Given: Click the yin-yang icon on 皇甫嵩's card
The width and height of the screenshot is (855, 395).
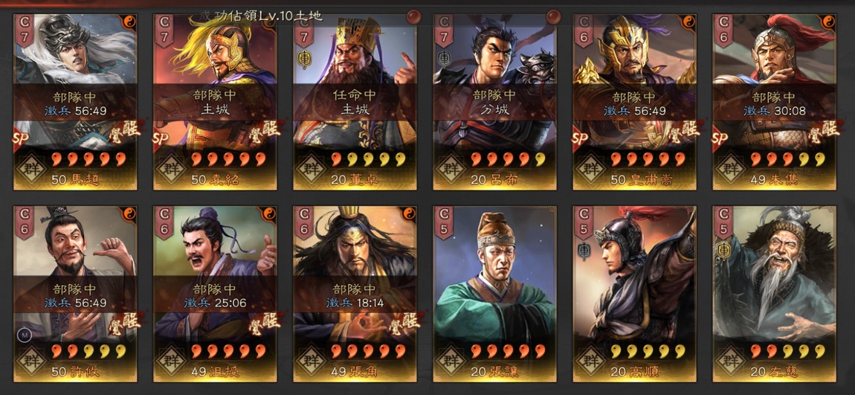Looking at the screenshot, I should coord(688,22).
